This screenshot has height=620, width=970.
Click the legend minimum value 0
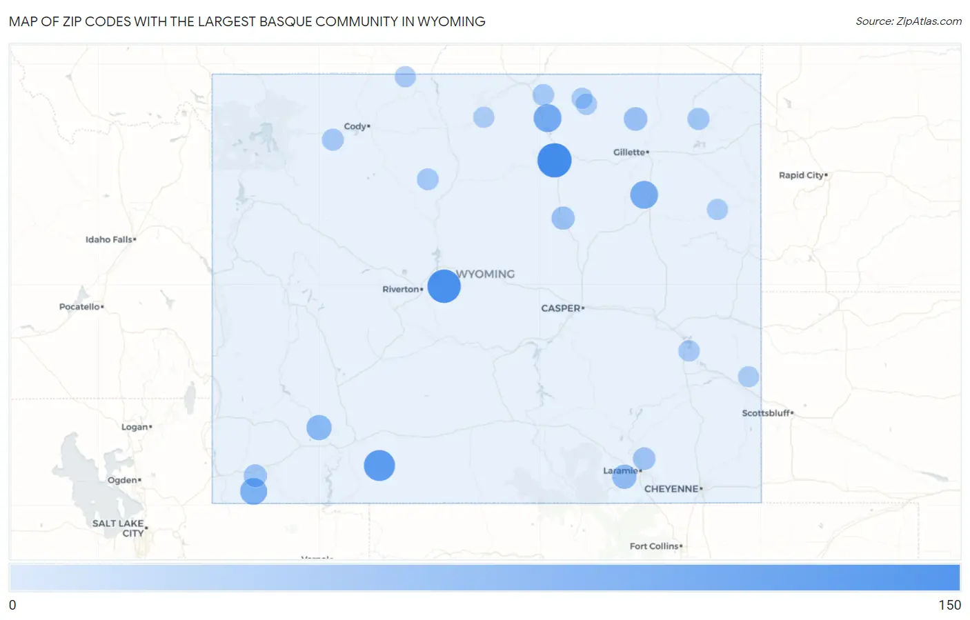tap(12, 605)
